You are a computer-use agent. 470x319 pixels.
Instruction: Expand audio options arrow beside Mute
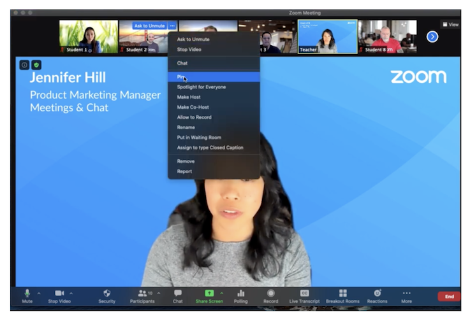[x=39, y=294]
